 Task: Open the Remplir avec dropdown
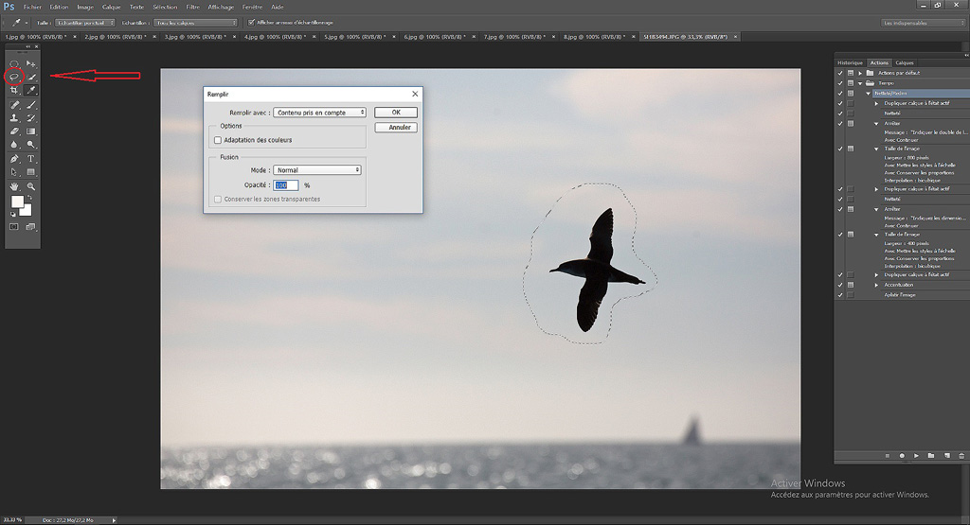318,113
